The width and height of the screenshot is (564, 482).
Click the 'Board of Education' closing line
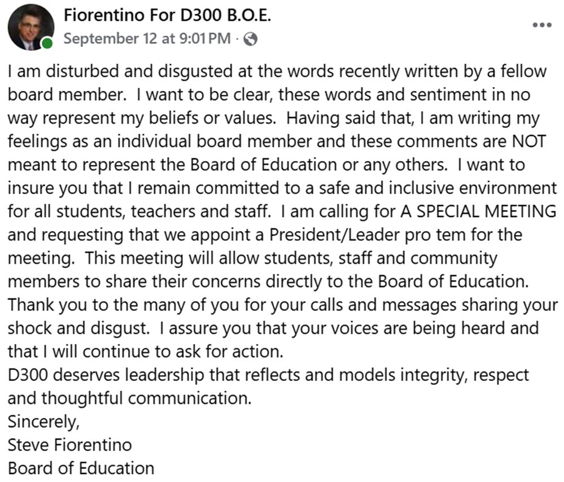[81, 468]
